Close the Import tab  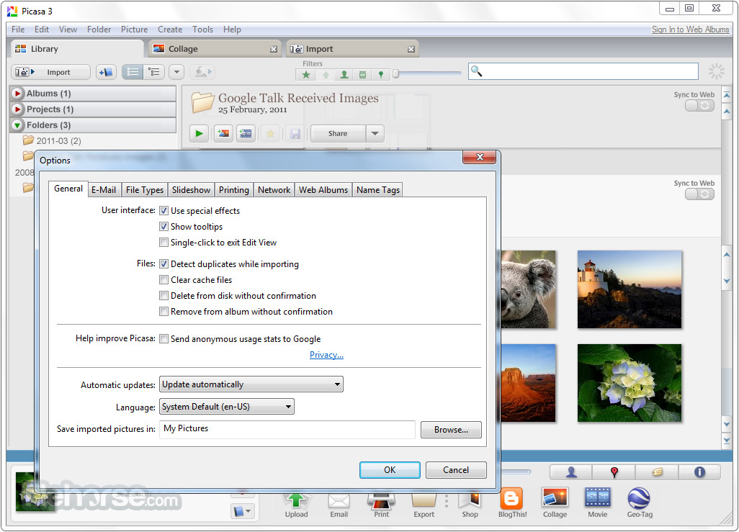point(411,49)
